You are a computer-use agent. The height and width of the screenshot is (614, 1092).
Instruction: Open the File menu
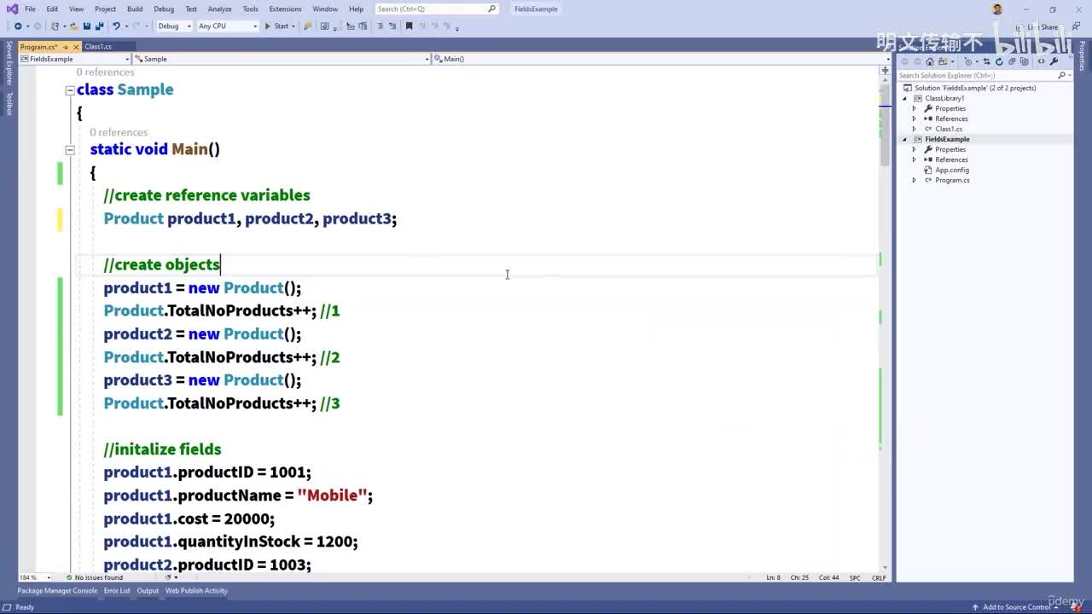click(30, 9)
